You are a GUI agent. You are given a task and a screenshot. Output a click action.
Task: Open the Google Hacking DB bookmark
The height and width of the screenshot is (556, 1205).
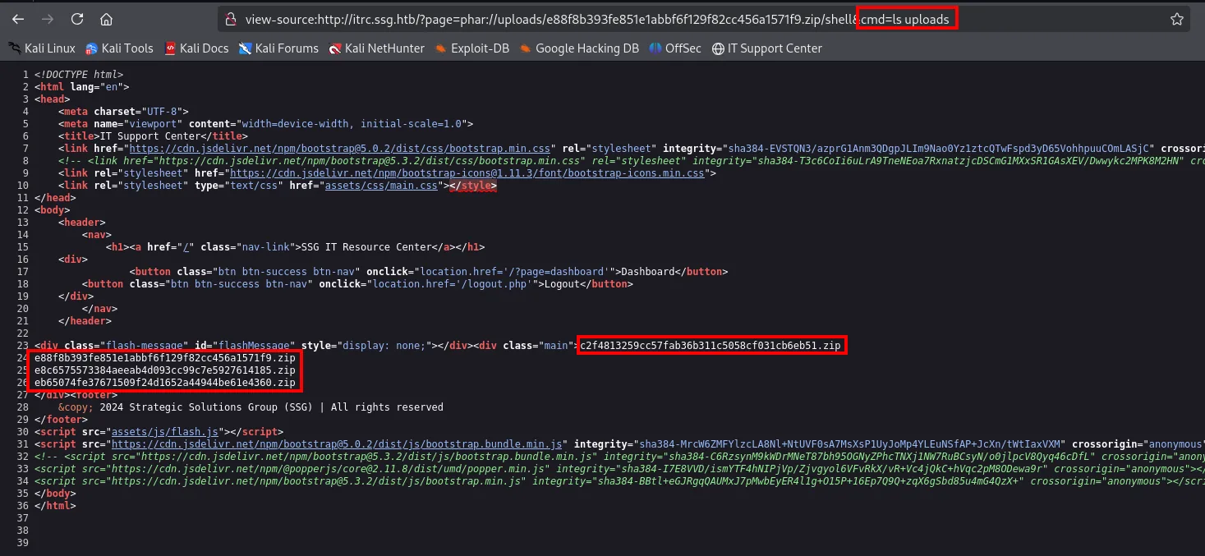point(578,48)
